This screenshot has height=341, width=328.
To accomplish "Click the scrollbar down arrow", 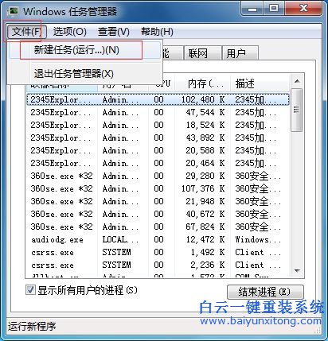I will [297, 271].
